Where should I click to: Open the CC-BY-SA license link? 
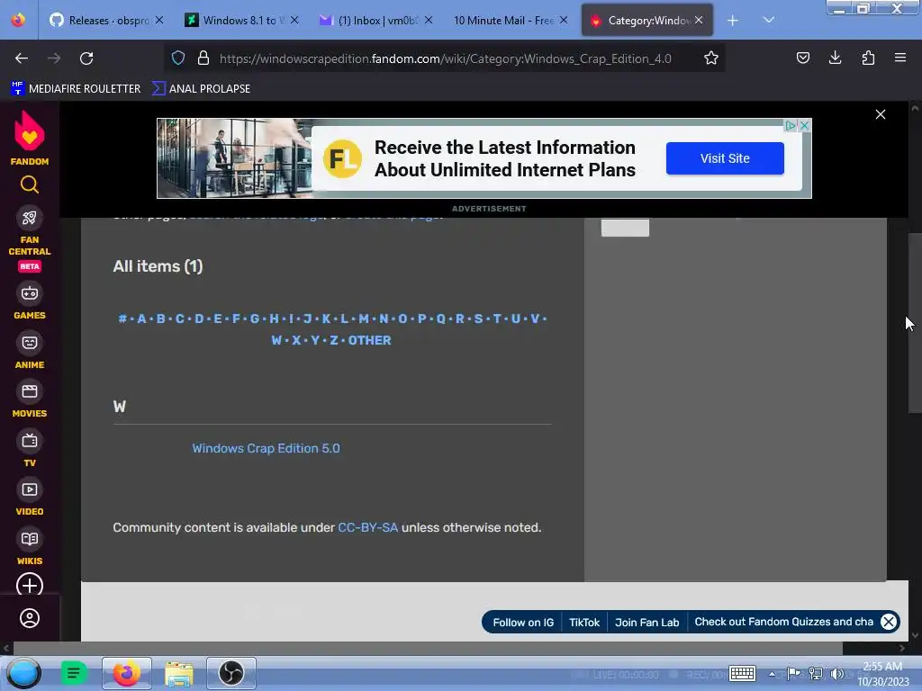click(x=367, y=527)
